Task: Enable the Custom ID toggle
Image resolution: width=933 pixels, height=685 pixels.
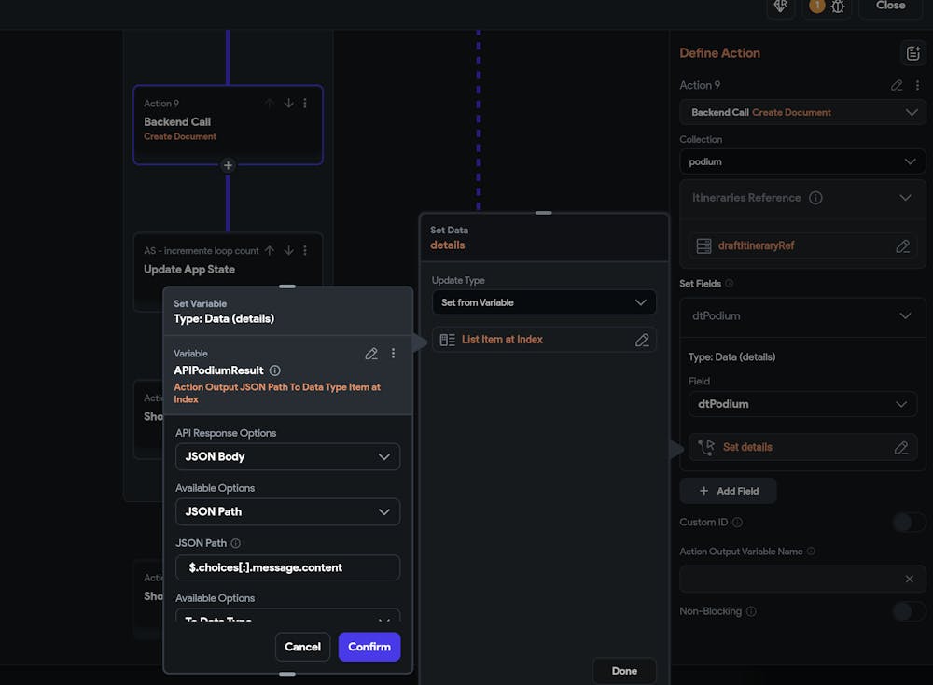Action: click(909, 523)
